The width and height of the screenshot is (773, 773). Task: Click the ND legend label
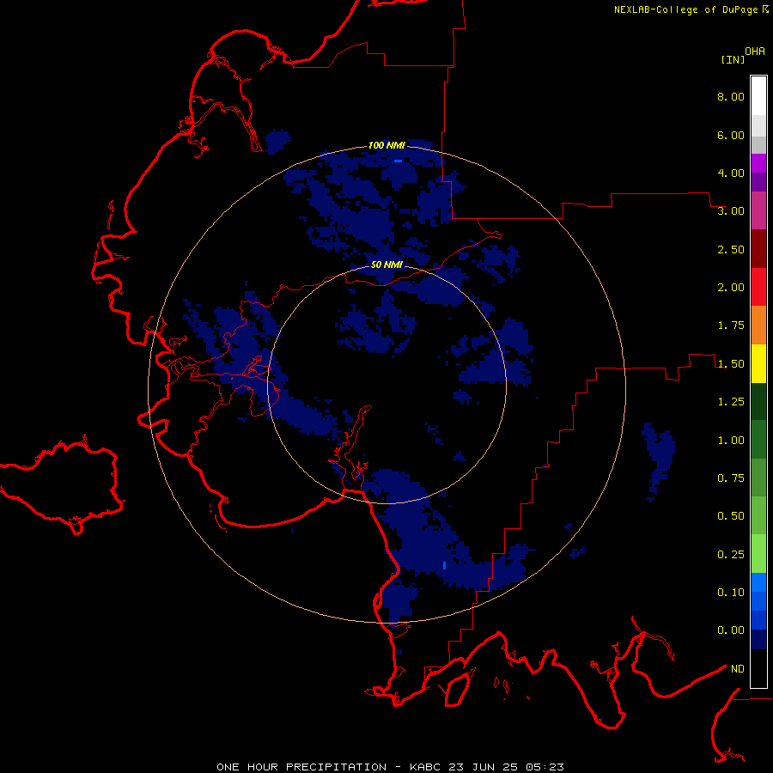[738, 669]
